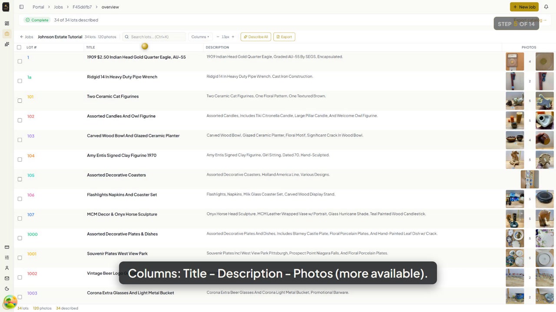Click the 'Complete' status badge
The image size is (556, 312).
click(x=37, y=20)
